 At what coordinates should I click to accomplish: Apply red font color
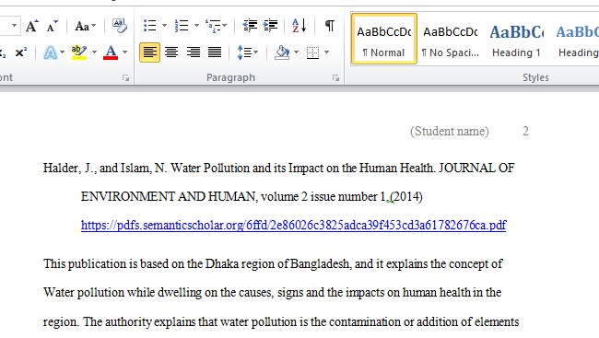click(x=111, y=52)
